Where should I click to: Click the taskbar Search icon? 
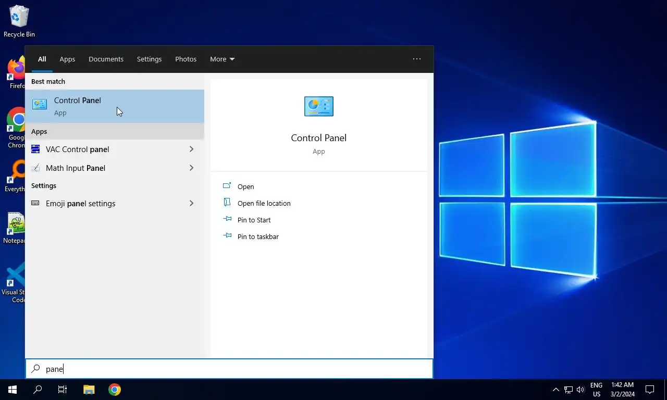pyautogui.click(x=38, y=390)
